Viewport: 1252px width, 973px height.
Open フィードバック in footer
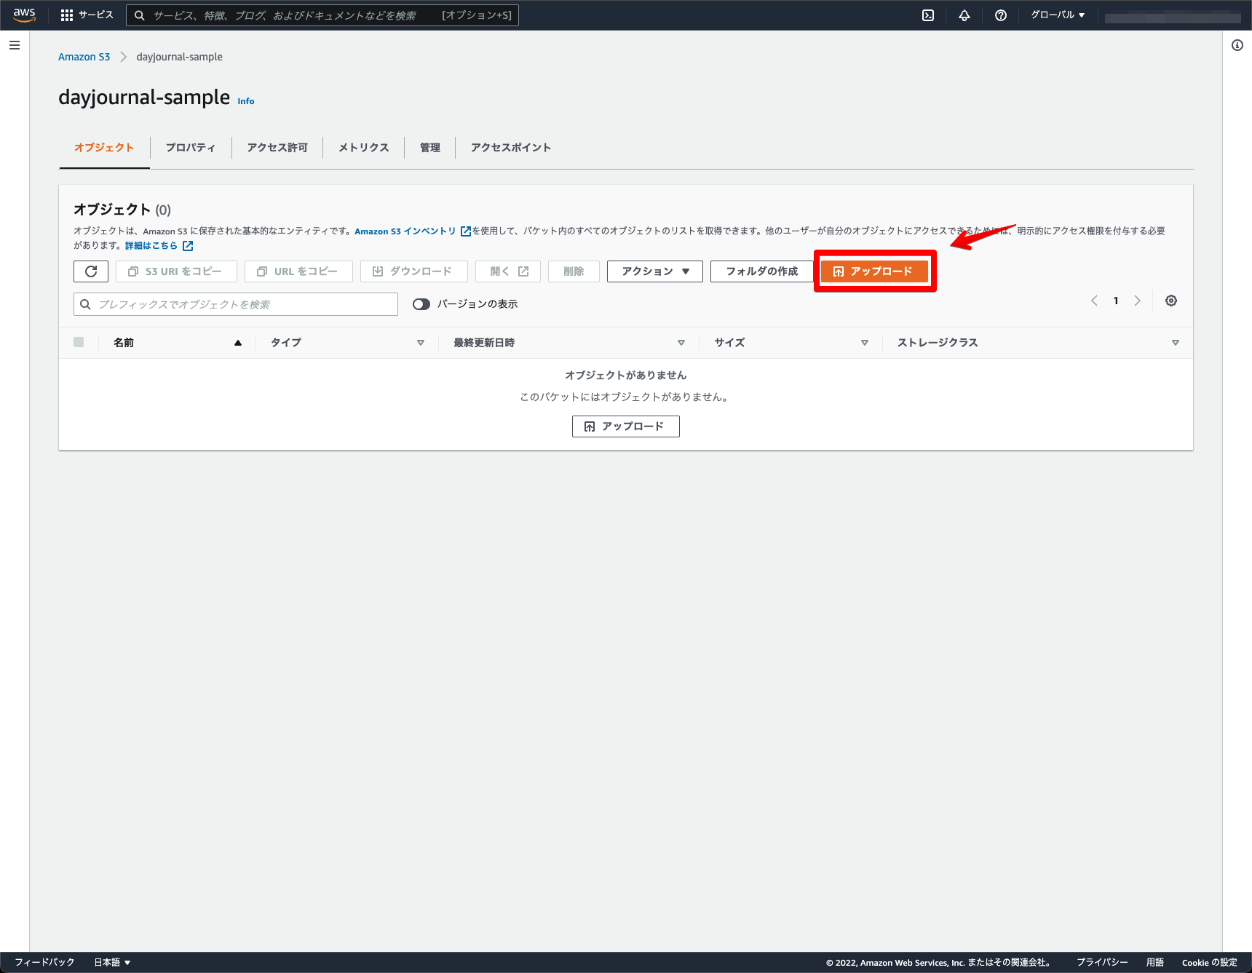tap(44, 962)
